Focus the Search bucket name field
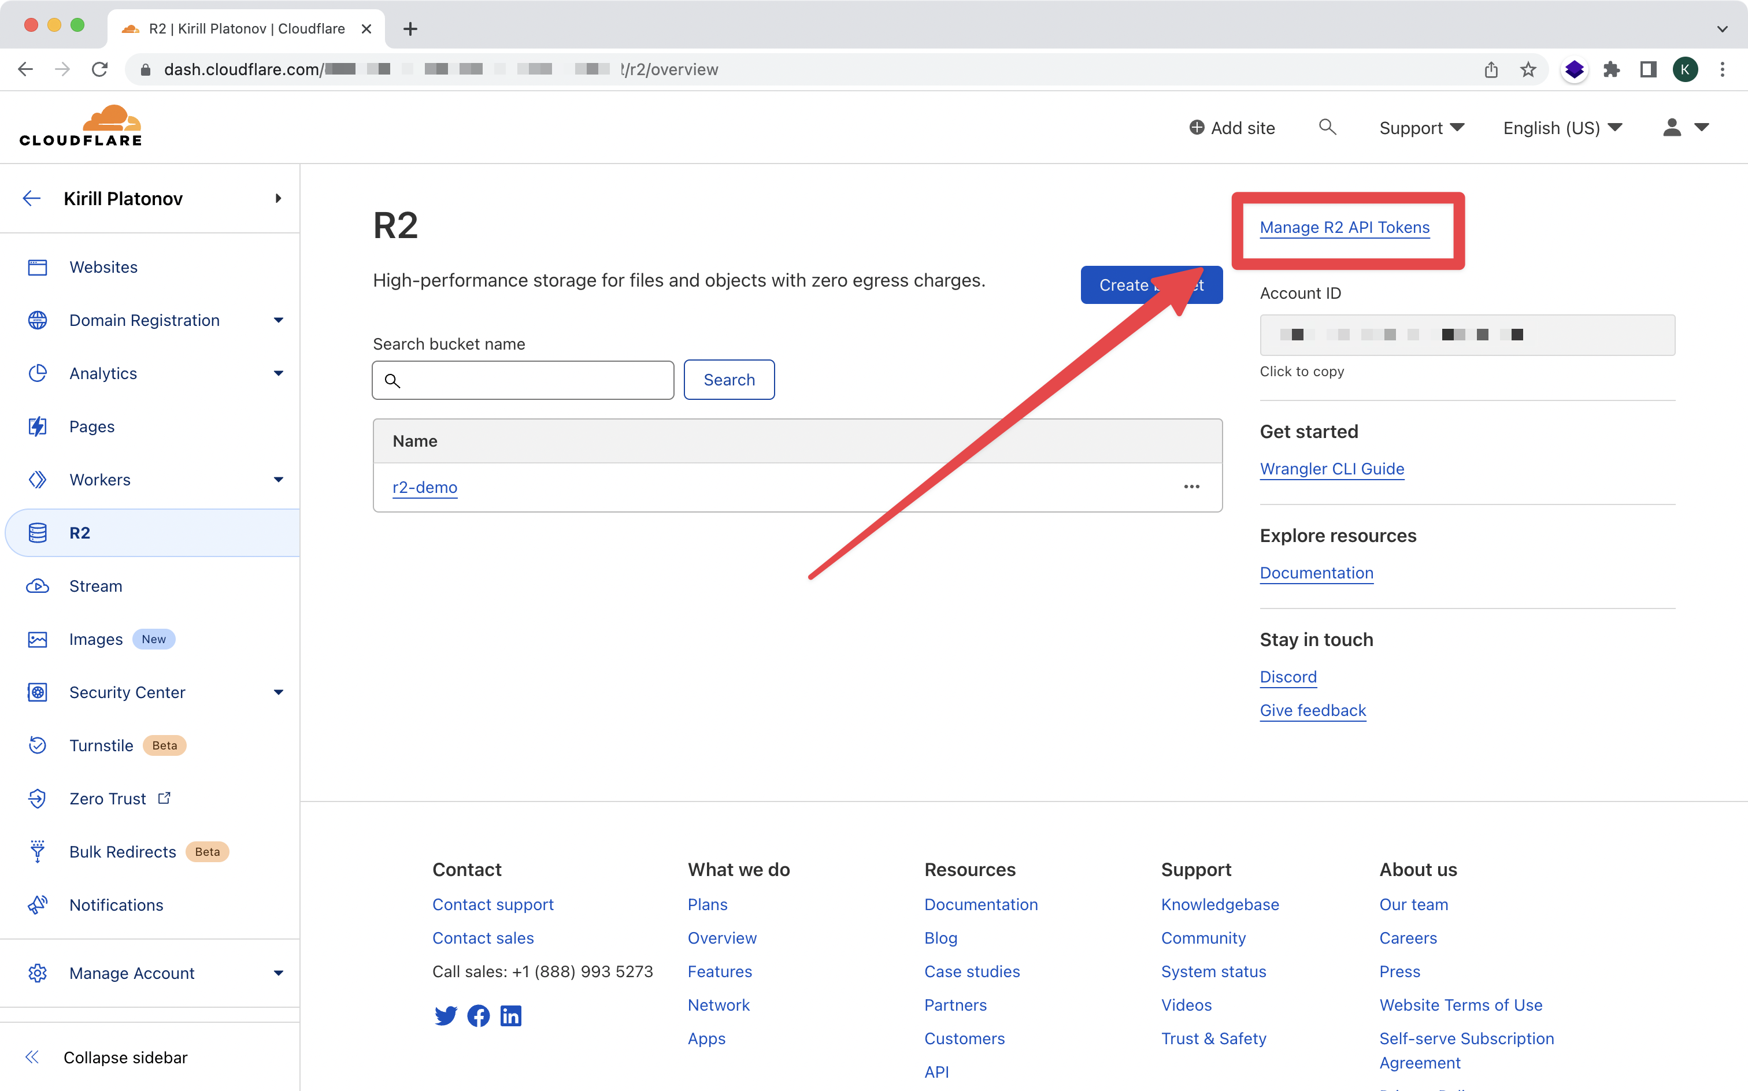Screen dimensions: 1748x1091 coord(523,380)
